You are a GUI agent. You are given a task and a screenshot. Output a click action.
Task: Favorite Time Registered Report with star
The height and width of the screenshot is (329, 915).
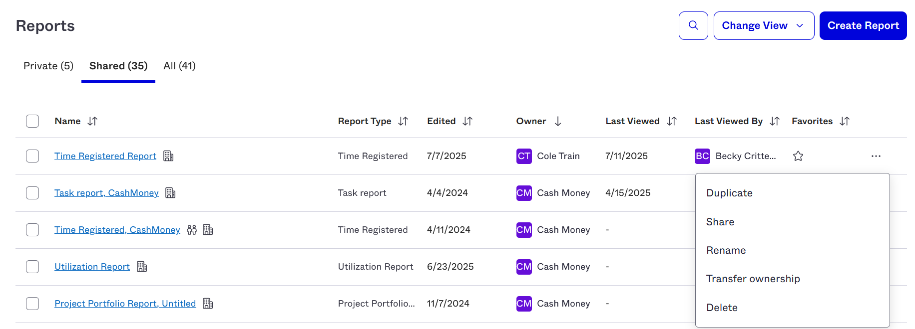tap(798, 156)
